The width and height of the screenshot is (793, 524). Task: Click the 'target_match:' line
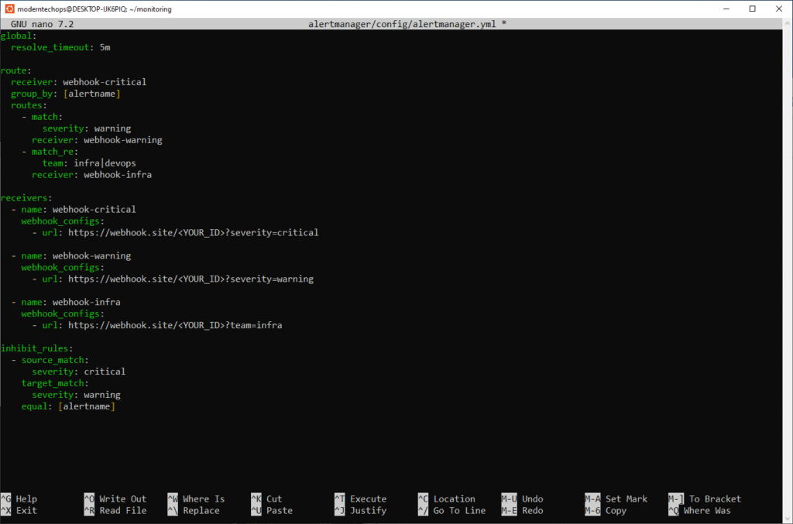55,383
